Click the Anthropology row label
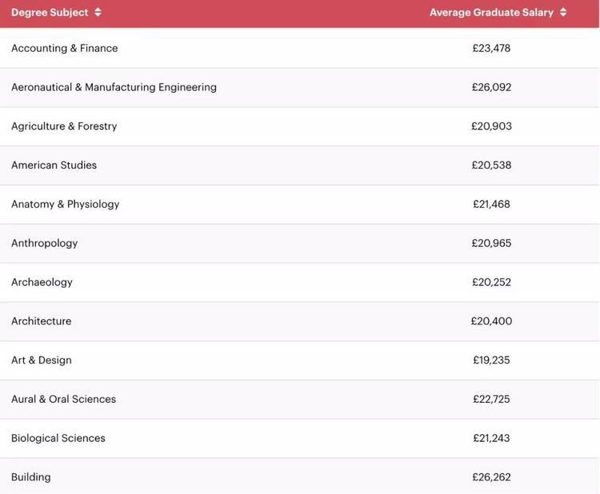The height and width of the screenshot is (494, 600). point(44,243)
